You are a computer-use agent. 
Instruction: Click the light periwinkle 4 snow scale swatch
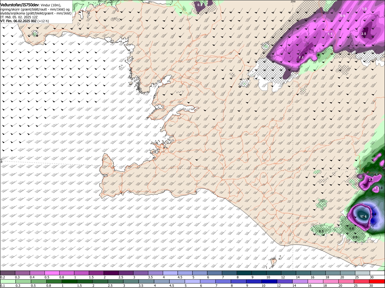tap(170, 273)
